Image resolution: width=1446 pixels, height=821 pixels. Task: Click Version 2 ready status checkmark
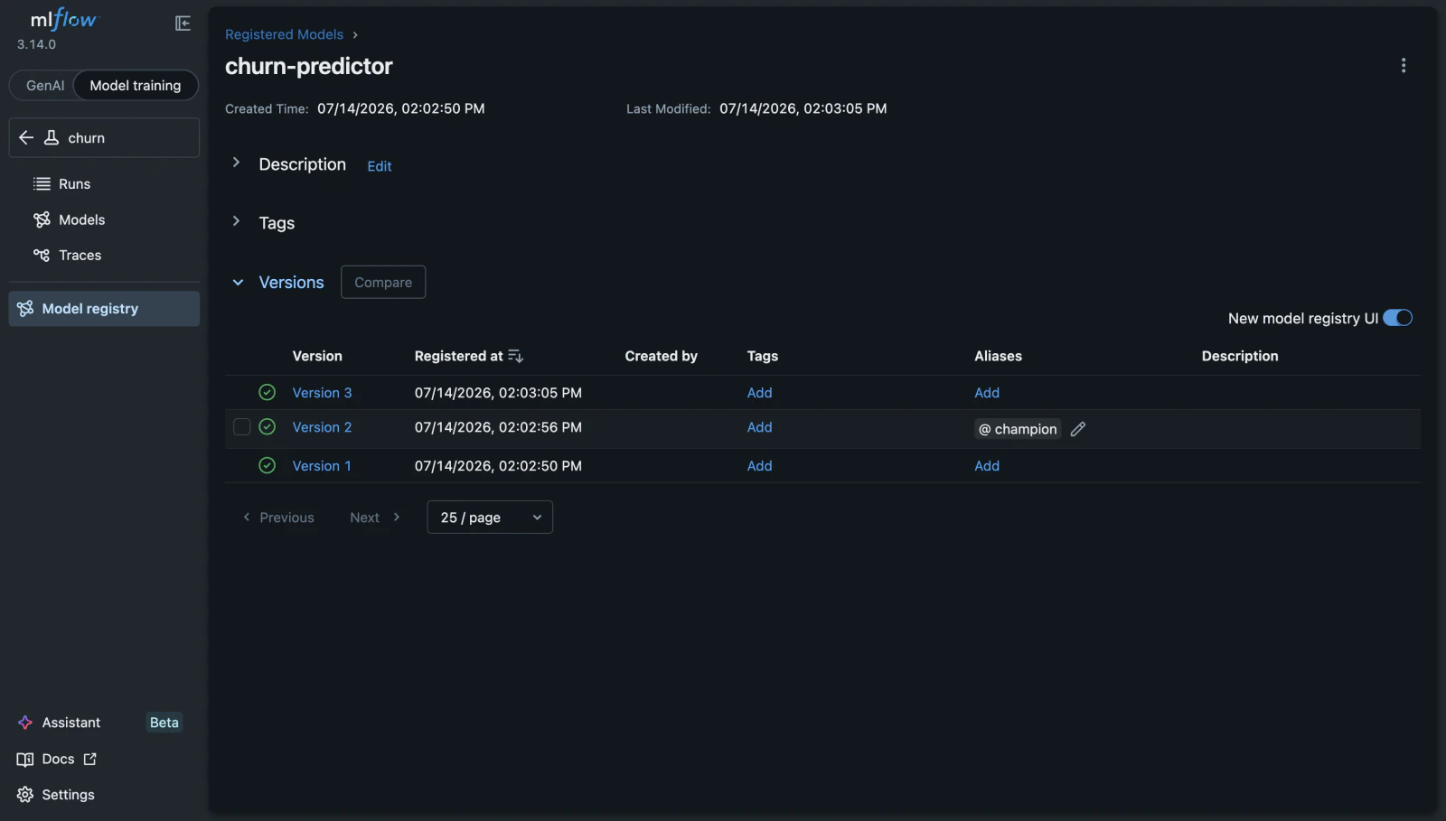pos(267,427)
